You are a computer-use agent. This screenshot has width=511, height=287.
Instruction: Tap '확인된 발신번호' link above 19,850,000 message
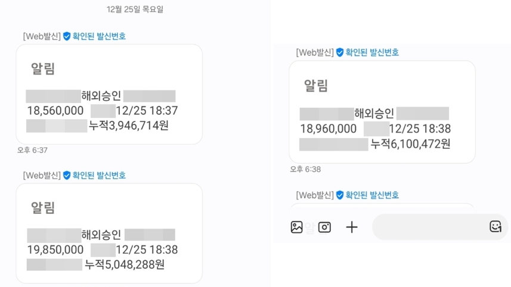pos(99,176)
